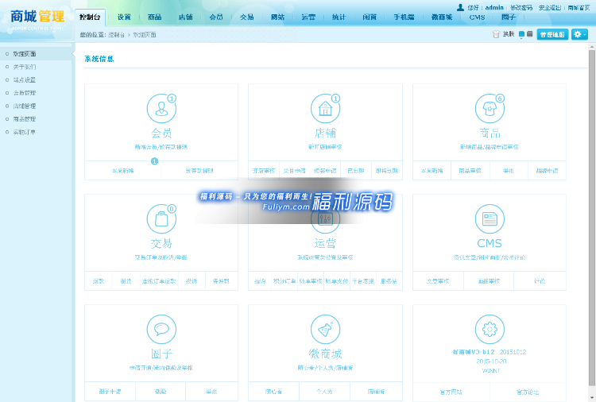Click the 圈子 speech bubble icon
Image resolution: width=596 pixels, height=402 pixels.
pos(161,329)
